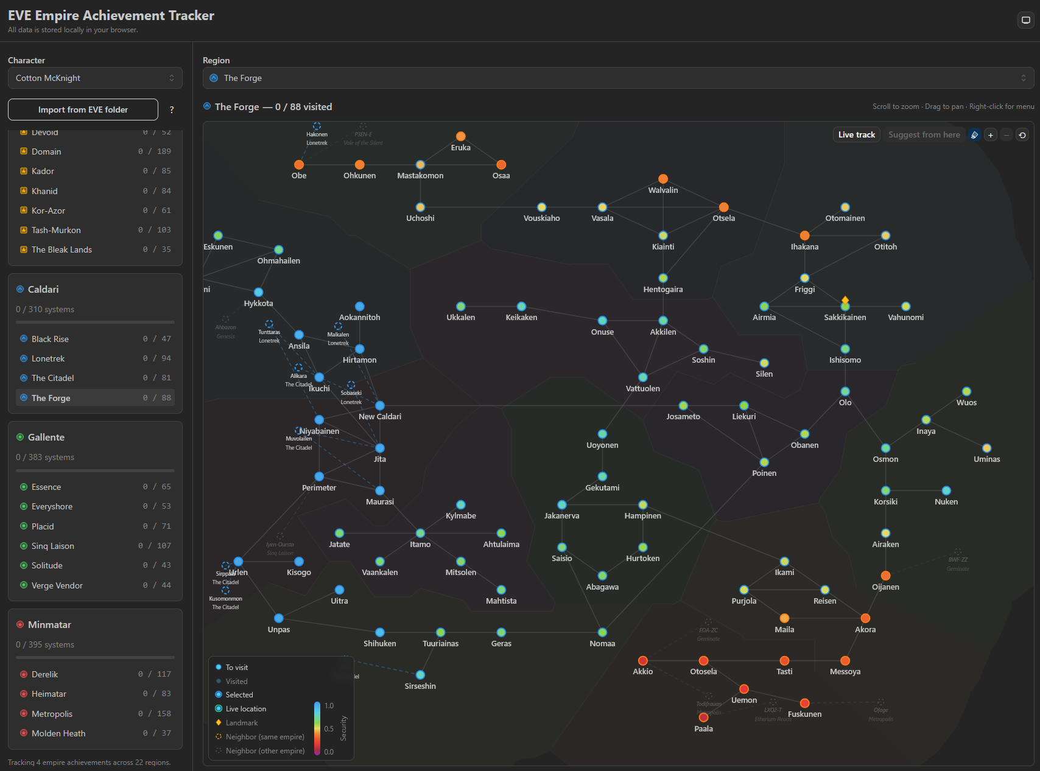Expand the Caldari empire section header
This screenshot has width=1040, height=771.
[95, 290]
